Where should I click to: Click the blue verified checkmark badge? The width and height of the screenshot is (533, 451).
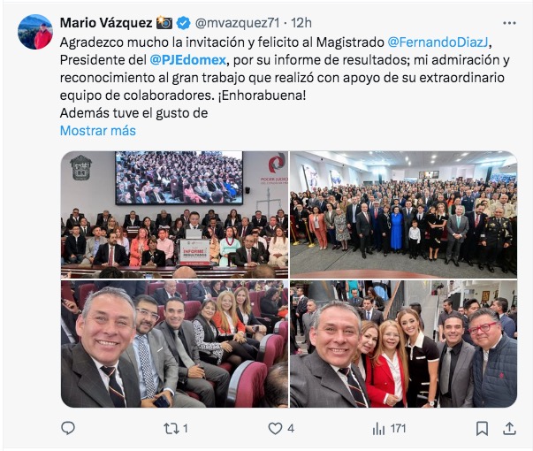[184, 23]
